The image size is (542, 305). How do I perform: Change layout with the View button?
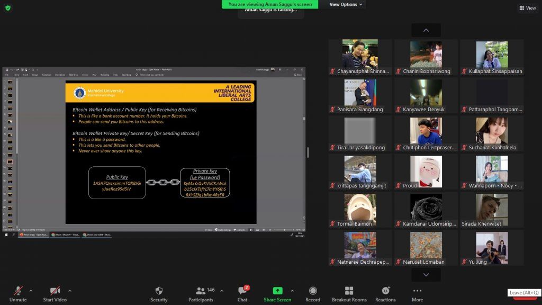pyautogui.click(x=528, y=8)
